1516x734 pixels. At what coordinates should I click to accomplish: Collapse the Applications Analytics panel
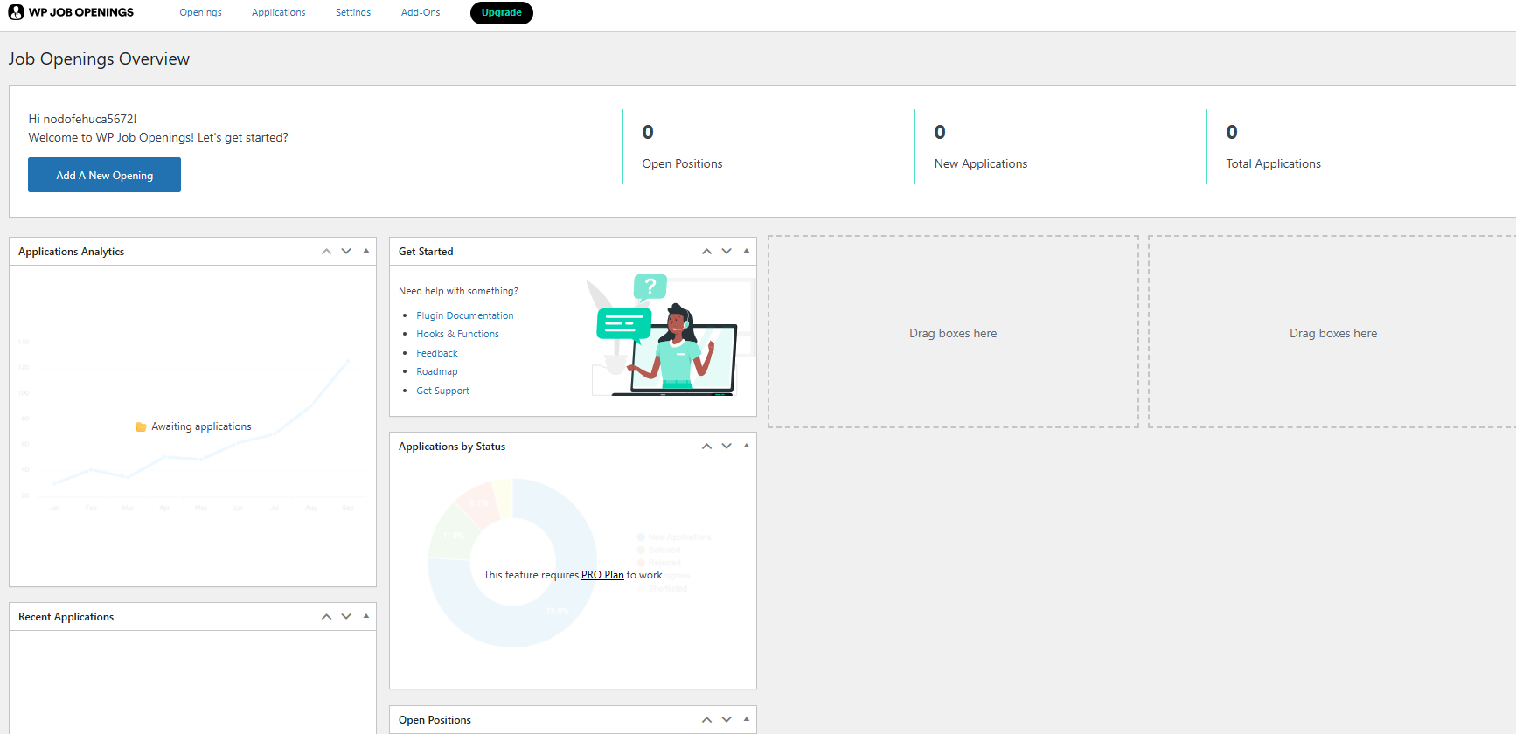coord(366,251)
